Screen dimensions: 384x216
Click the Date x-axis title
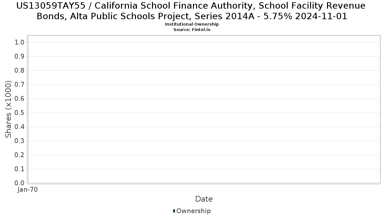(x=204, y=199)
